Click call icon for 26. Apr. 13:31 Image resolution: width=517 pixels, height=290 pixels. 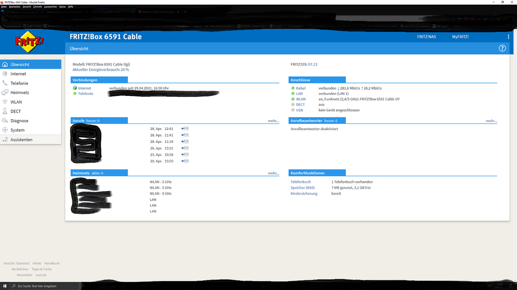(x=185, y=148)
